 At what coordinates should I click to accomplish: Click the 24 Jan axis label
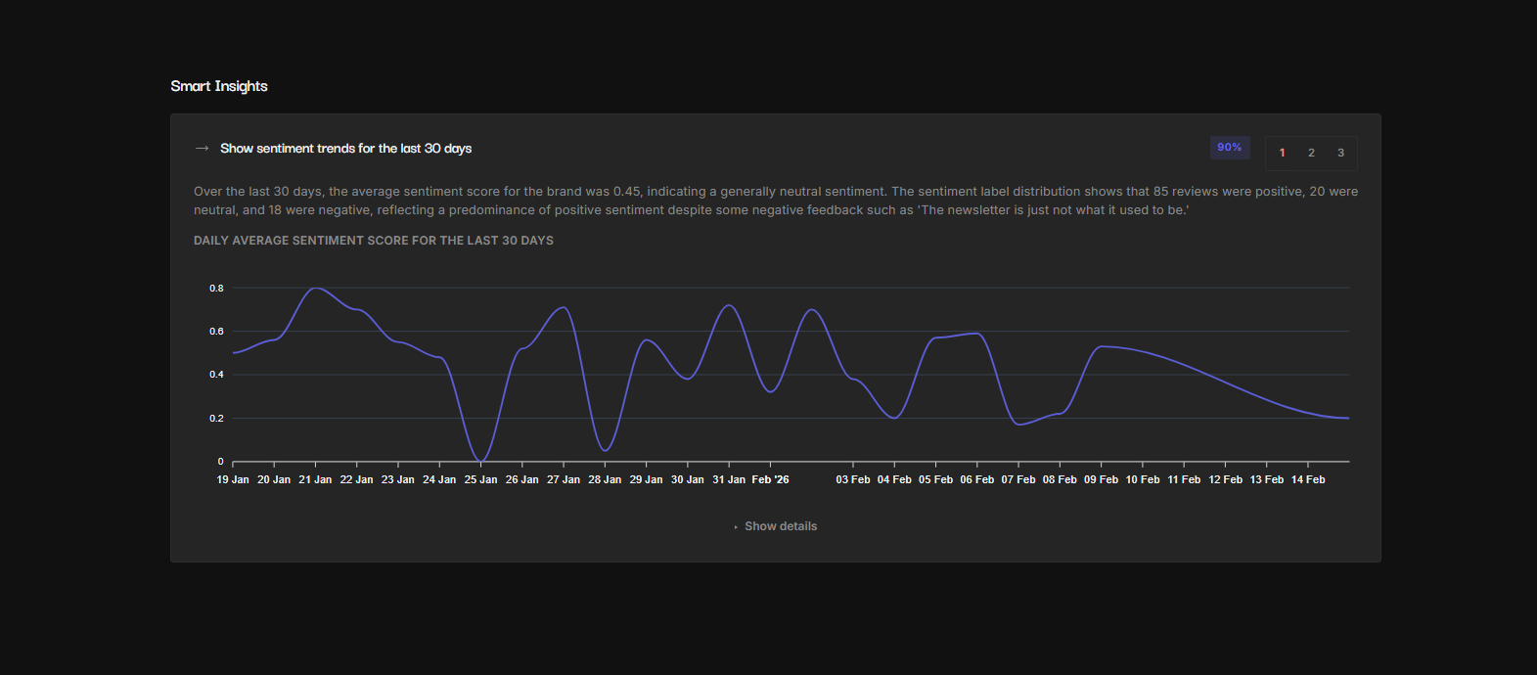[x=439, y=480]
